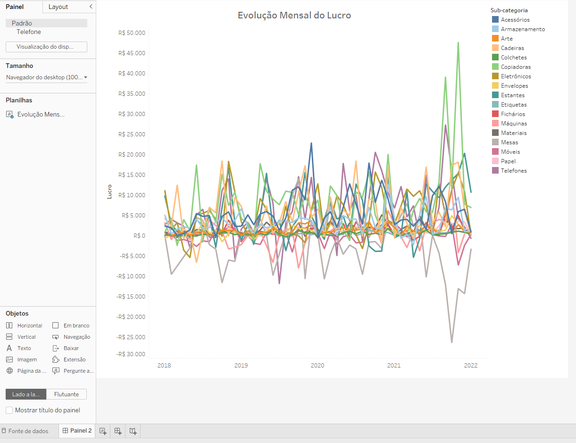
Task: Pick the Texto object
Action: click(x=18, y=348)
